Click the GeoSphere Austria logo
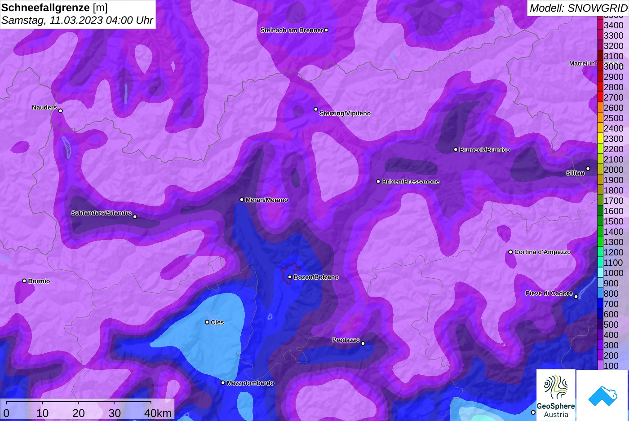629x421 pixels. [556, 395]
